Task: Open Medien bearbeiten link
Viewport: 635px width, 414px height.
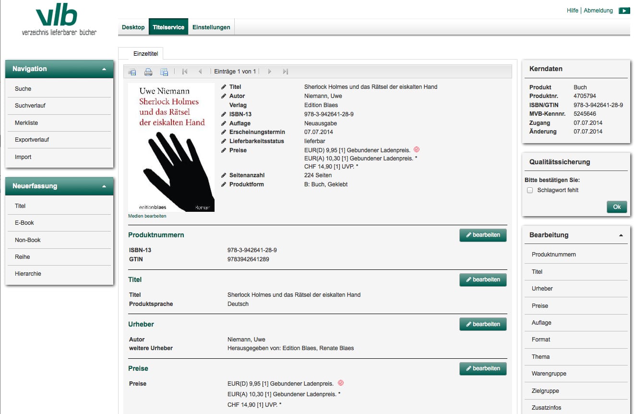Action: (147, 216)
